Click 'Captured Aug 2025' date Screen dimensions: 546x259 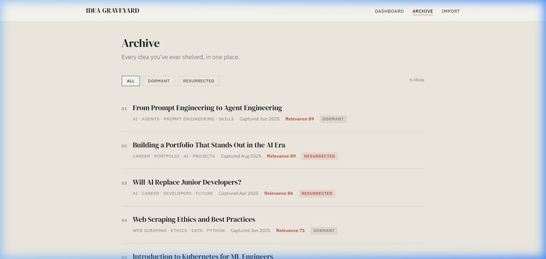click(241, 156)
